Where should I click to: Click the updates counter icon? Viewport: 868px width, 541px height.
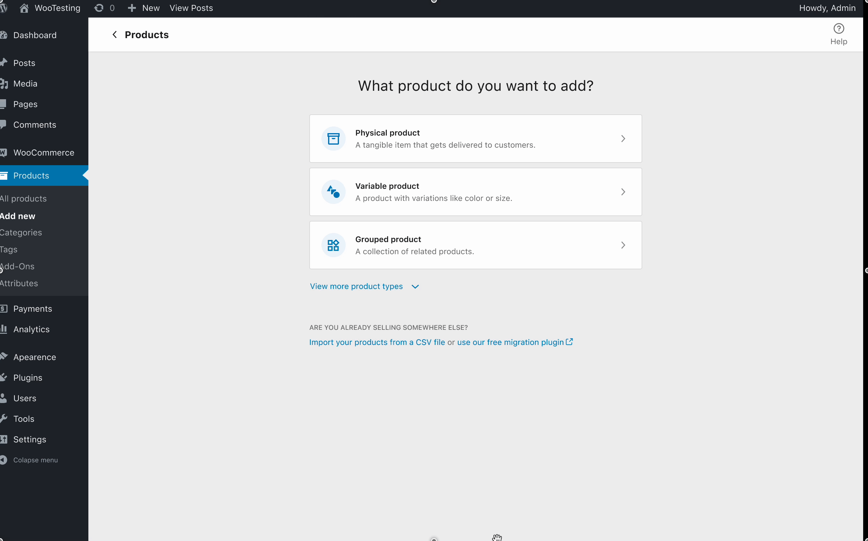[99, 8]
